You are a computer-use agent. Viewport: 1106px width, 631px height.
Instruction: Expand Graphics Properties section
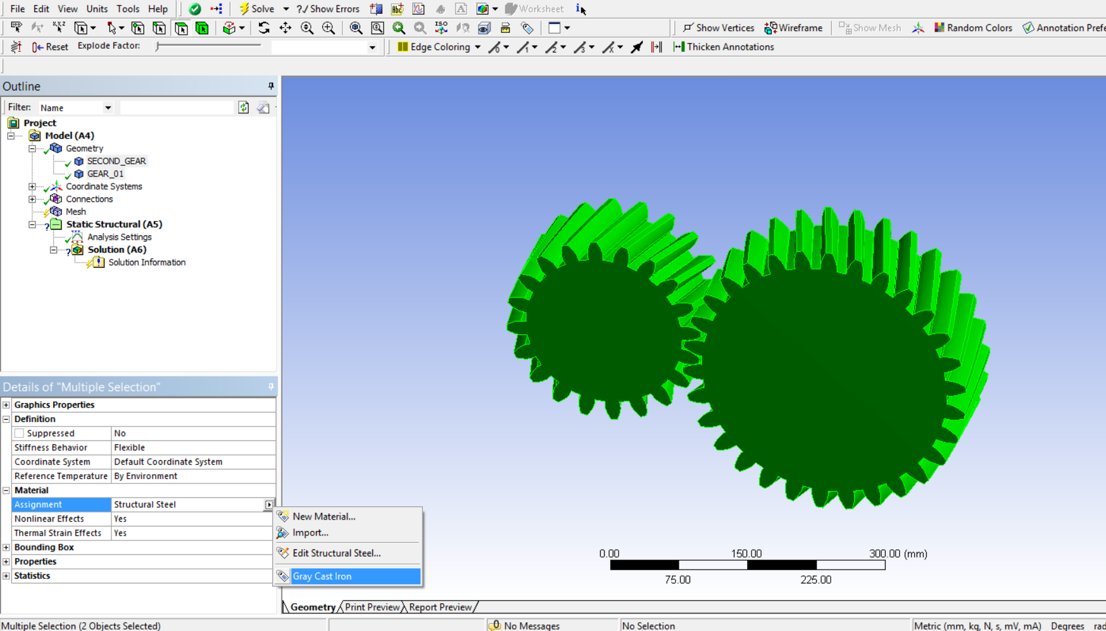(x=6, y=405)
